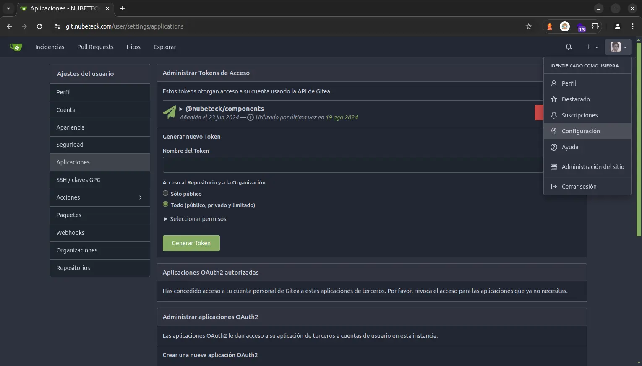This screenshot has height=366, width=642.
Task: Open notifications via the bell icon
Action: pos(568,47)
